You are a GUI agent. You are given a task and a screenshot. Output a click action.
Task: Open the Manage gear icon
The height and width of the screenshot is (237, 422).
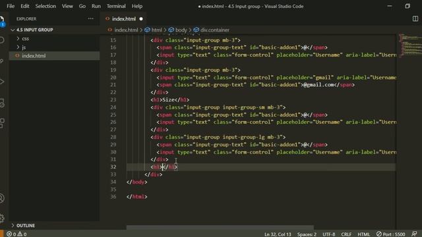[x=2, y=218]
